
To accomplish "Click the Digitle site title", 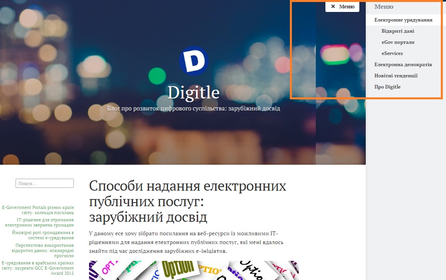I will pyautogui.click(x=193, y=93).
